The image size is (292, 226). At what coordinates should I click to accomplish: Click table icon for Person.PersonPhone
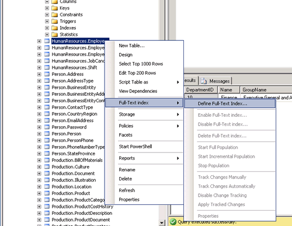[47, 140]
